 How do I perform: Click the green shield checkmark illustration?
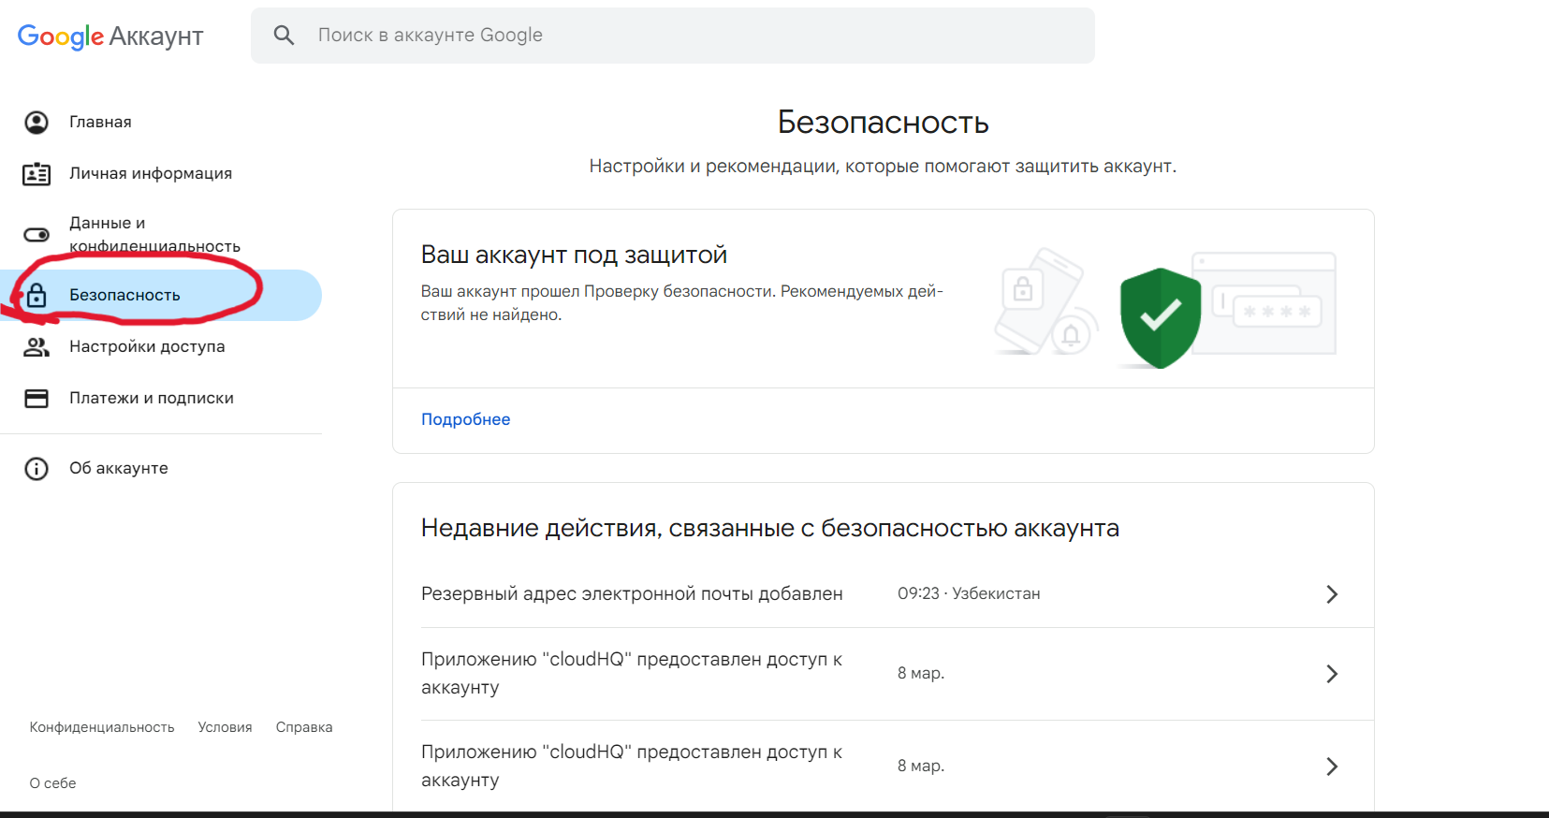(x=1161, y=318)
